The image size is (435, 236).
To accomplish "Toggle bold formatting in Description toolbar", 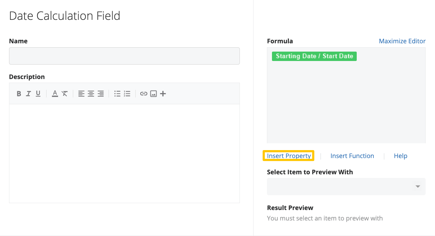I will pos(19,94).
